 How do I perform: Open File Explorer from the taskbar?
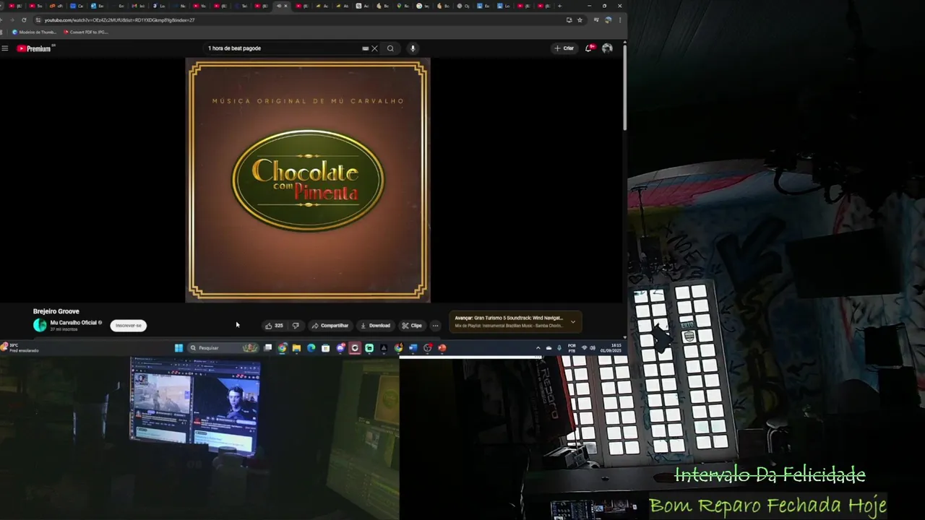(296, 348)
